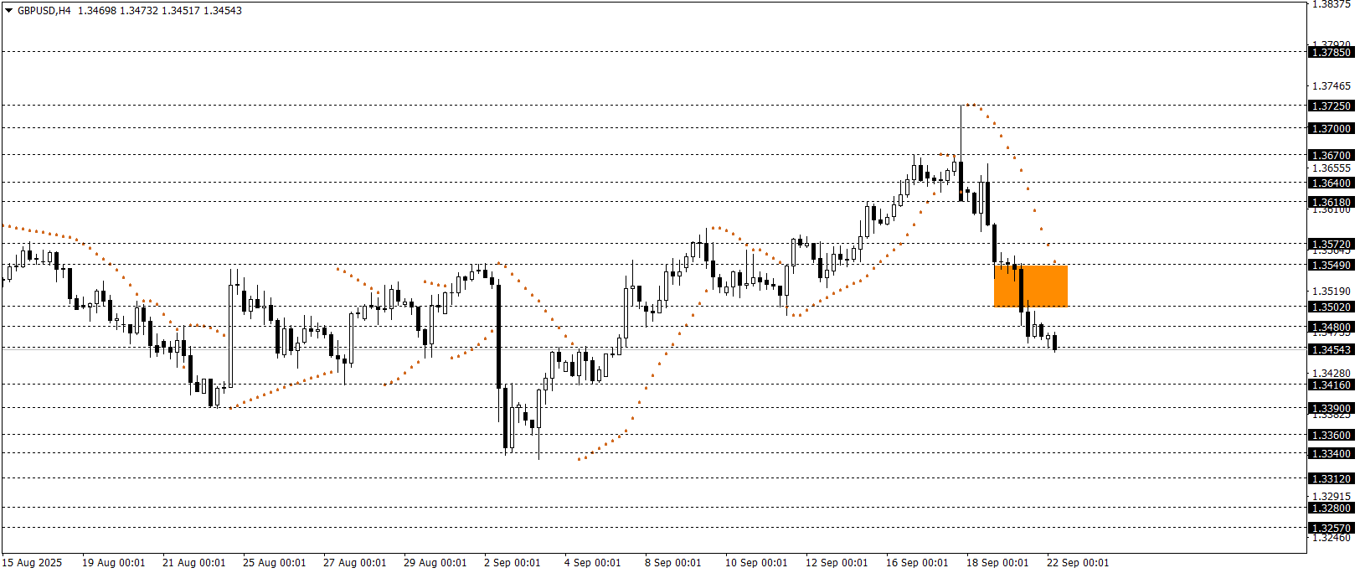Click the 4 Sep 00:01 time label
Image resolution: width=1360 pixels, height=573 pixels.
[x=592, y=562]
